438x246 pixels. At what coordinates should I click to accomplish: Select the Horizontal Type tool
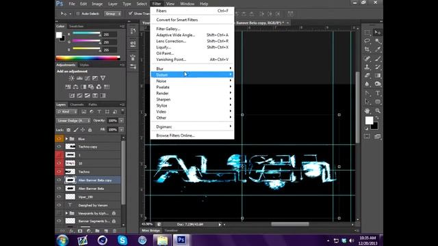(378, 93)
